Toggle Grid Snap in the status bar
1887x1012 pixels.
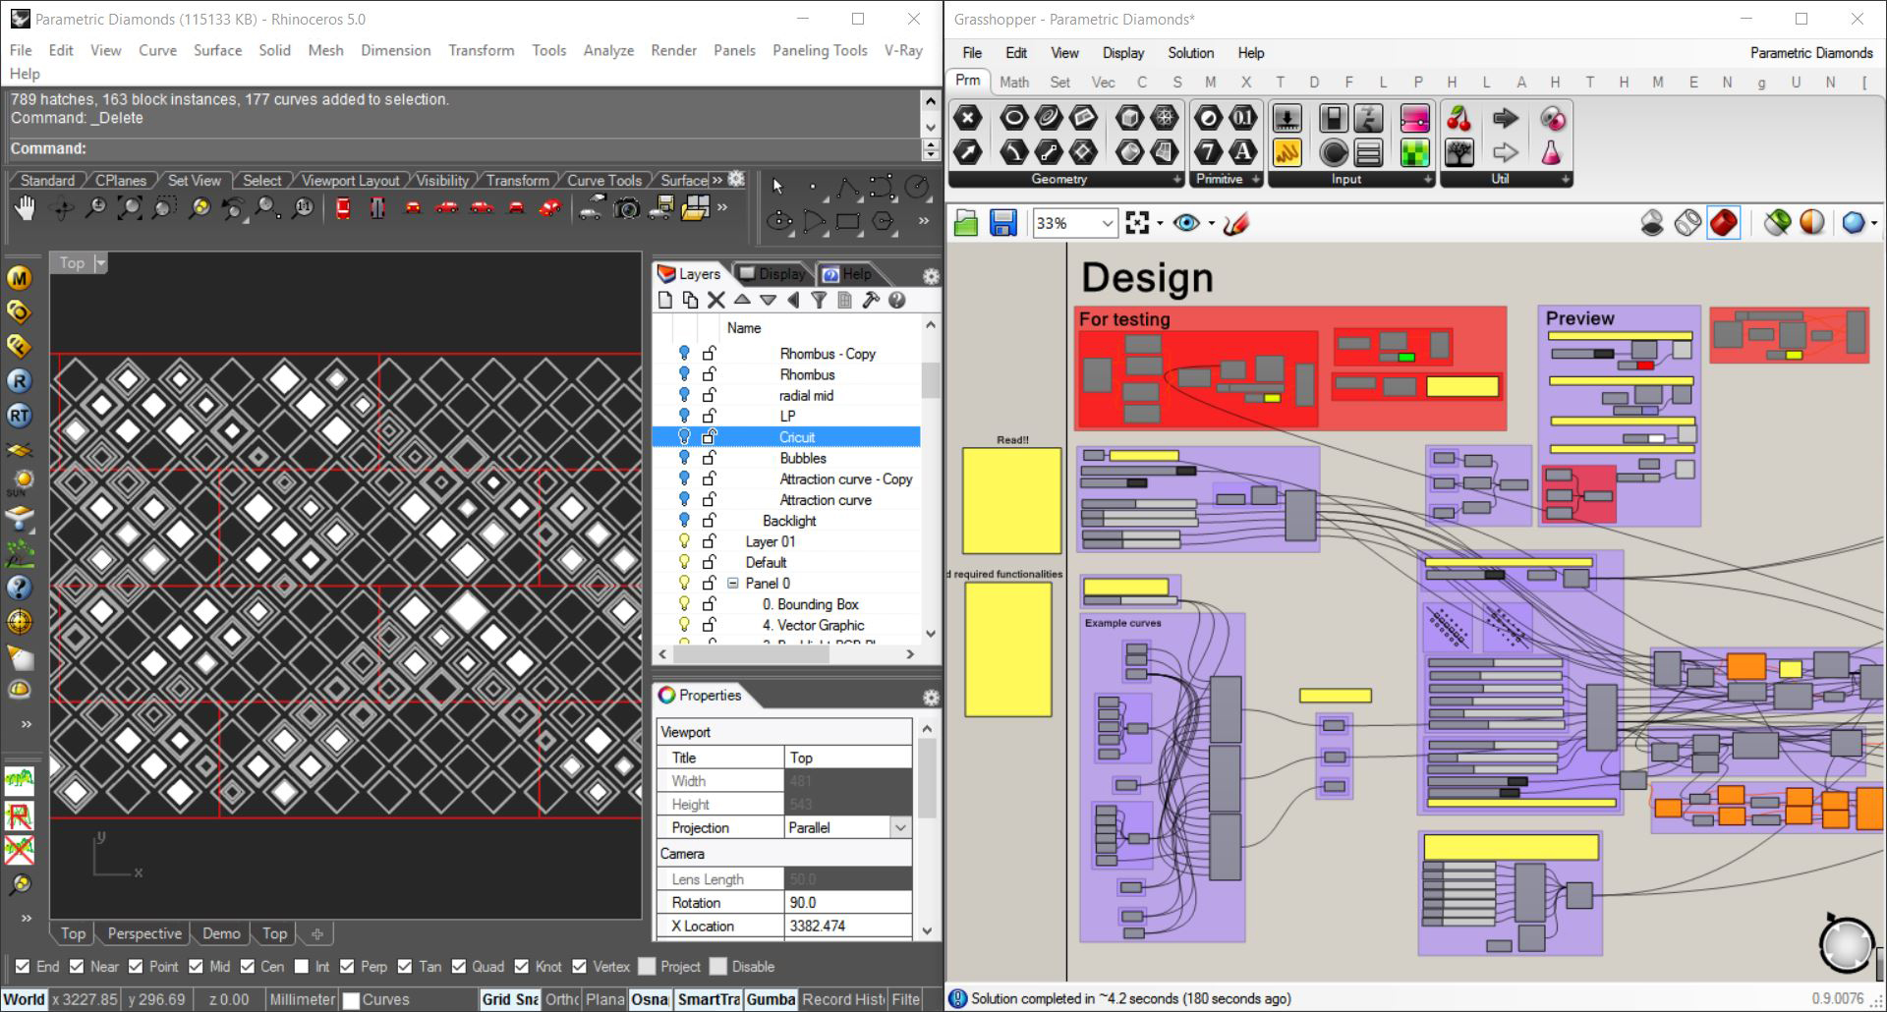508,998
